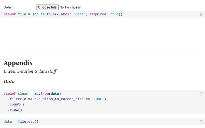
Task: Click the italic Data subheading
Action: point(9,82)
